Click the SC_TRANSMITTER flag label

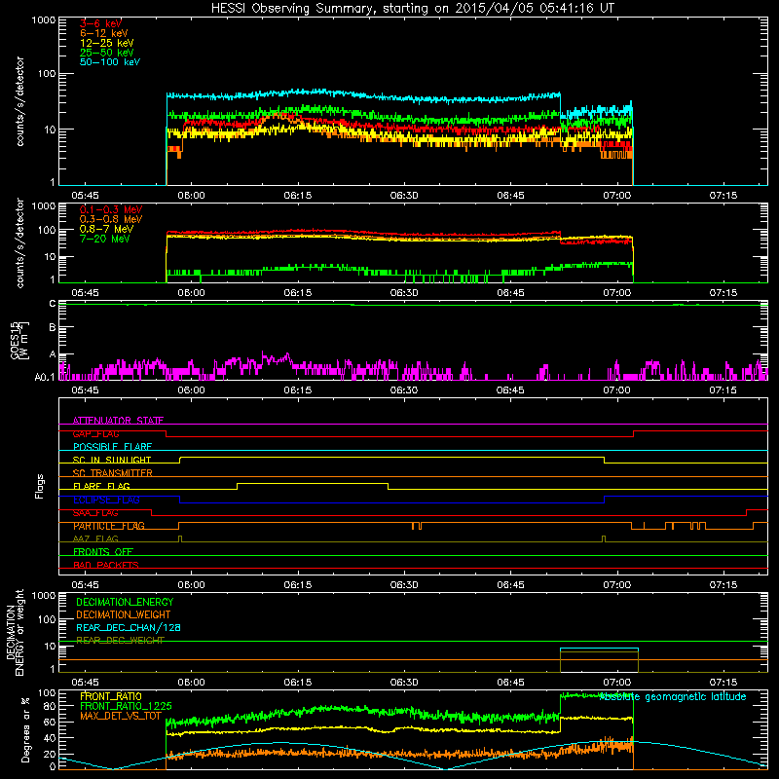pyautogui.click(x=112, y=473)
